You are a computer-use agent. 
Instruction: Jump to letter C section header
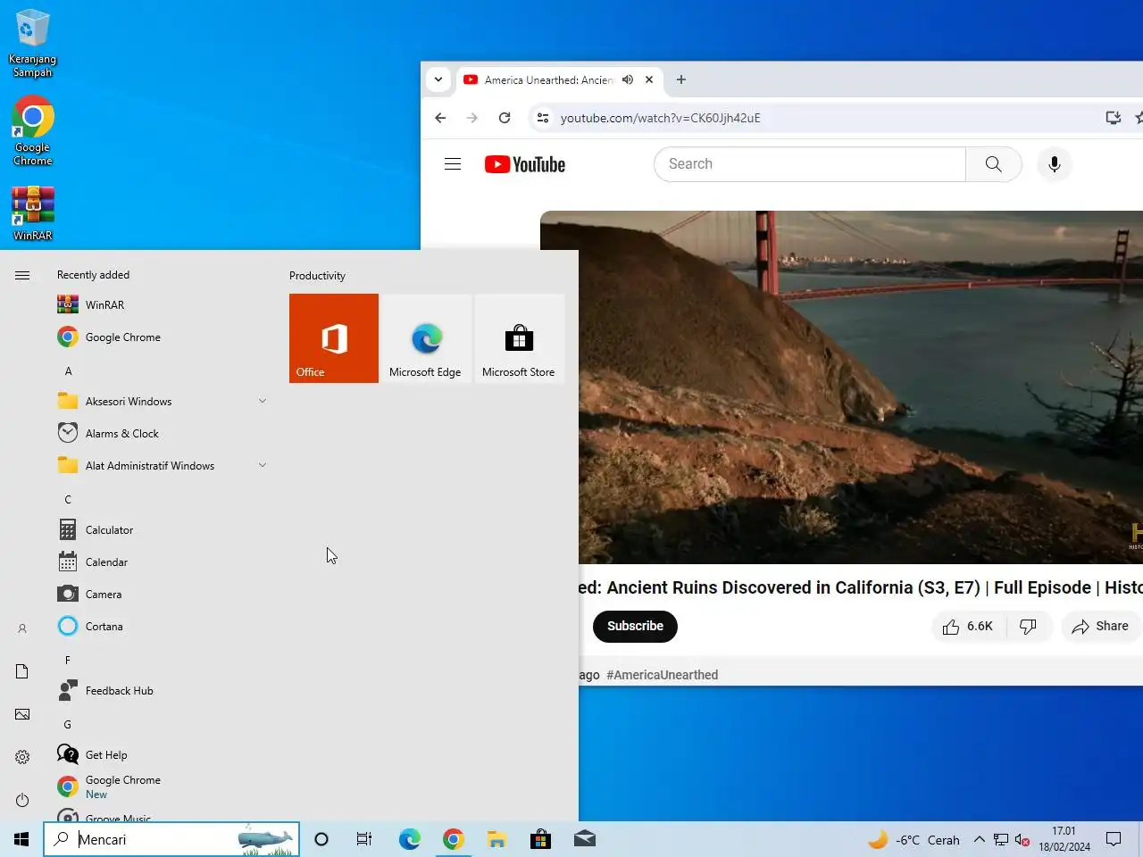(x=68, y=500)
